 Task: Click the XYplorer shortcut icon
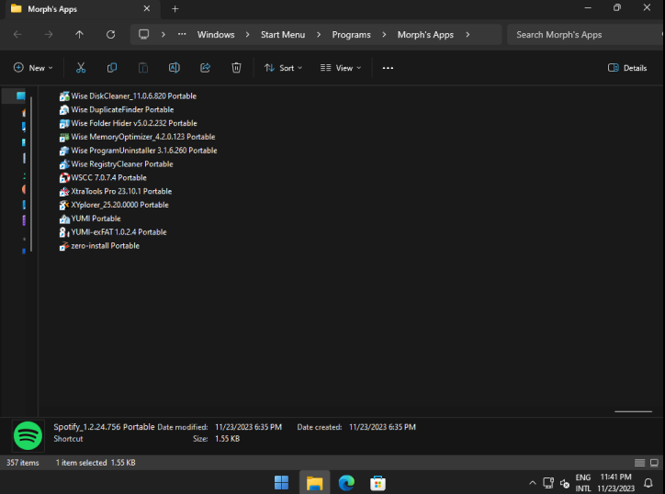point(64,205)
